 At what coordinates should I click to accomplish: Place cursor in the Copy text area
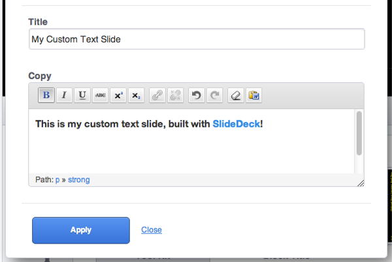pos(191,141)
